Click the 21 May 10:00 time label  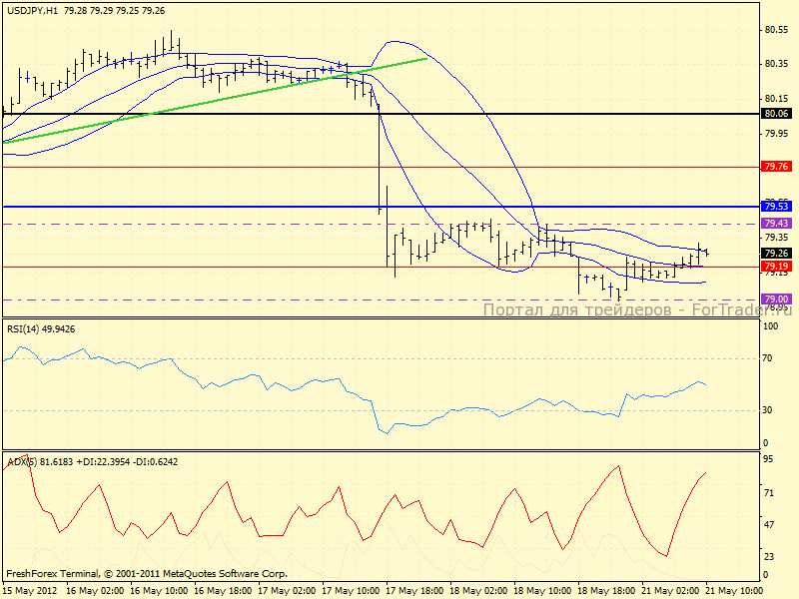[x=738, y=590]
